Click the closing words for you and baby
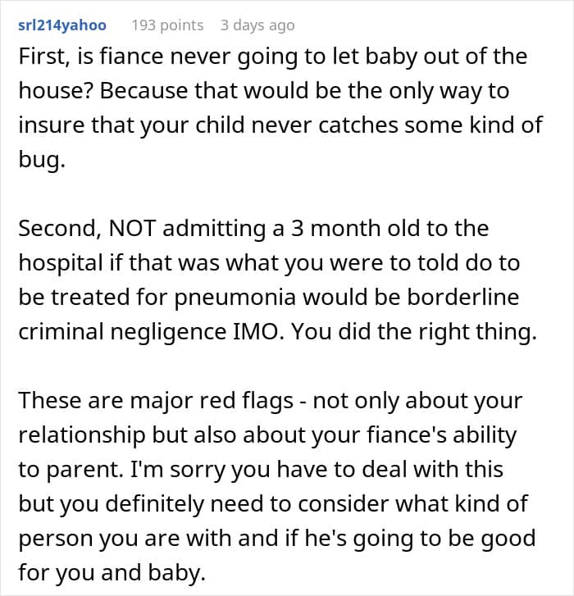Viewport: 574px width, 596px height. click(112, 573)
